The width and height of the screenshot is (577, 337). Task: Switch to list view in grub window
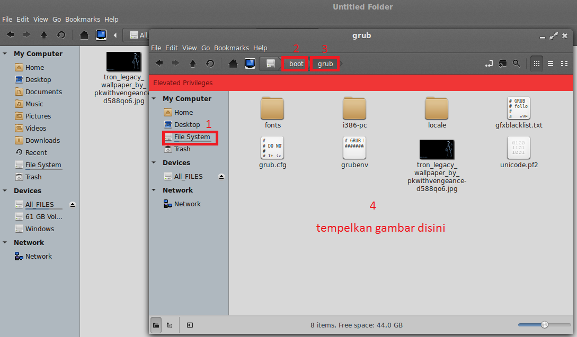tap(551, 63)
